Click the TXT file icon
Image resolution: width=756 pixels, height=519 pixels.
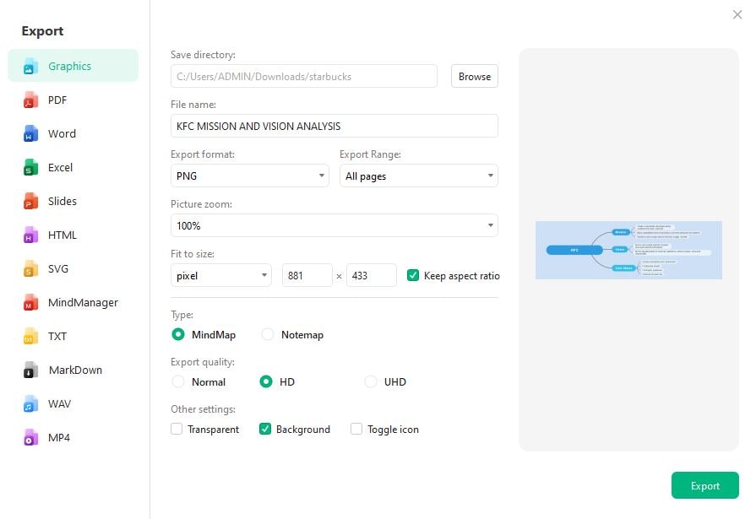click(30, 337)
